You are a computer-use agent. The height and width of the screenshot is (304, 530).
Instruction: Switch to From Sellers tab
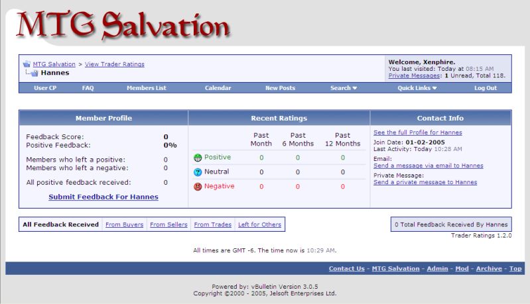point(168,225)
